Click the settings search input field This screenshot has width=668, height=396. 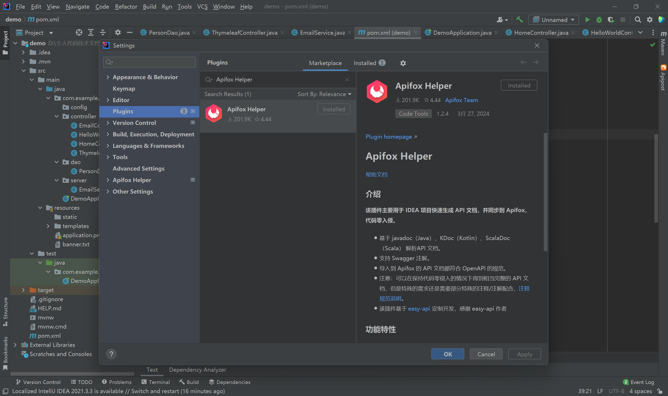pos(149,62)
